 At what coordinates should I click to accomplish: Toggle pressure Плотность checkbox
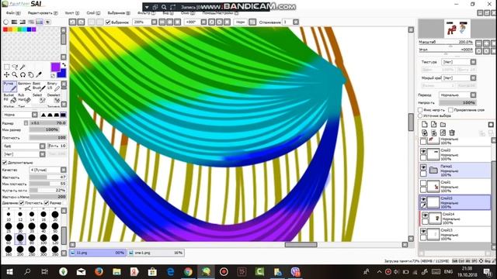coord(22,203)
